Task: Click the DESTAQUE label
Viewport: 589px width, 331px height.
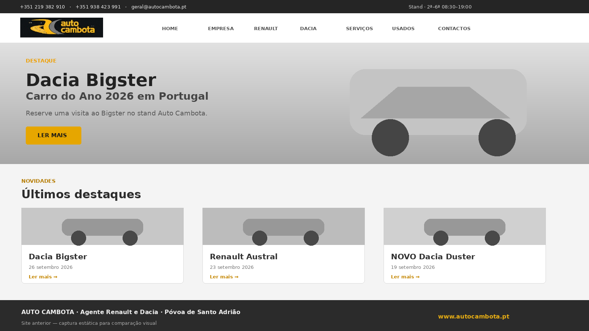Action: [x=41, y=61]
